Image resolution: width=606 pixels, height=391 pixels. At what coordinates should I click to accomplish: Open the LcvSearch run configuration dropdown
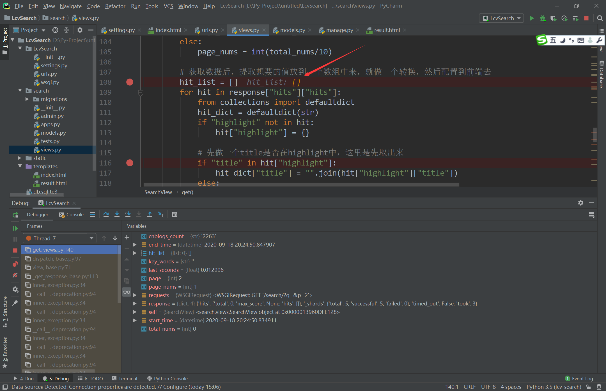(x=501, y=18)
